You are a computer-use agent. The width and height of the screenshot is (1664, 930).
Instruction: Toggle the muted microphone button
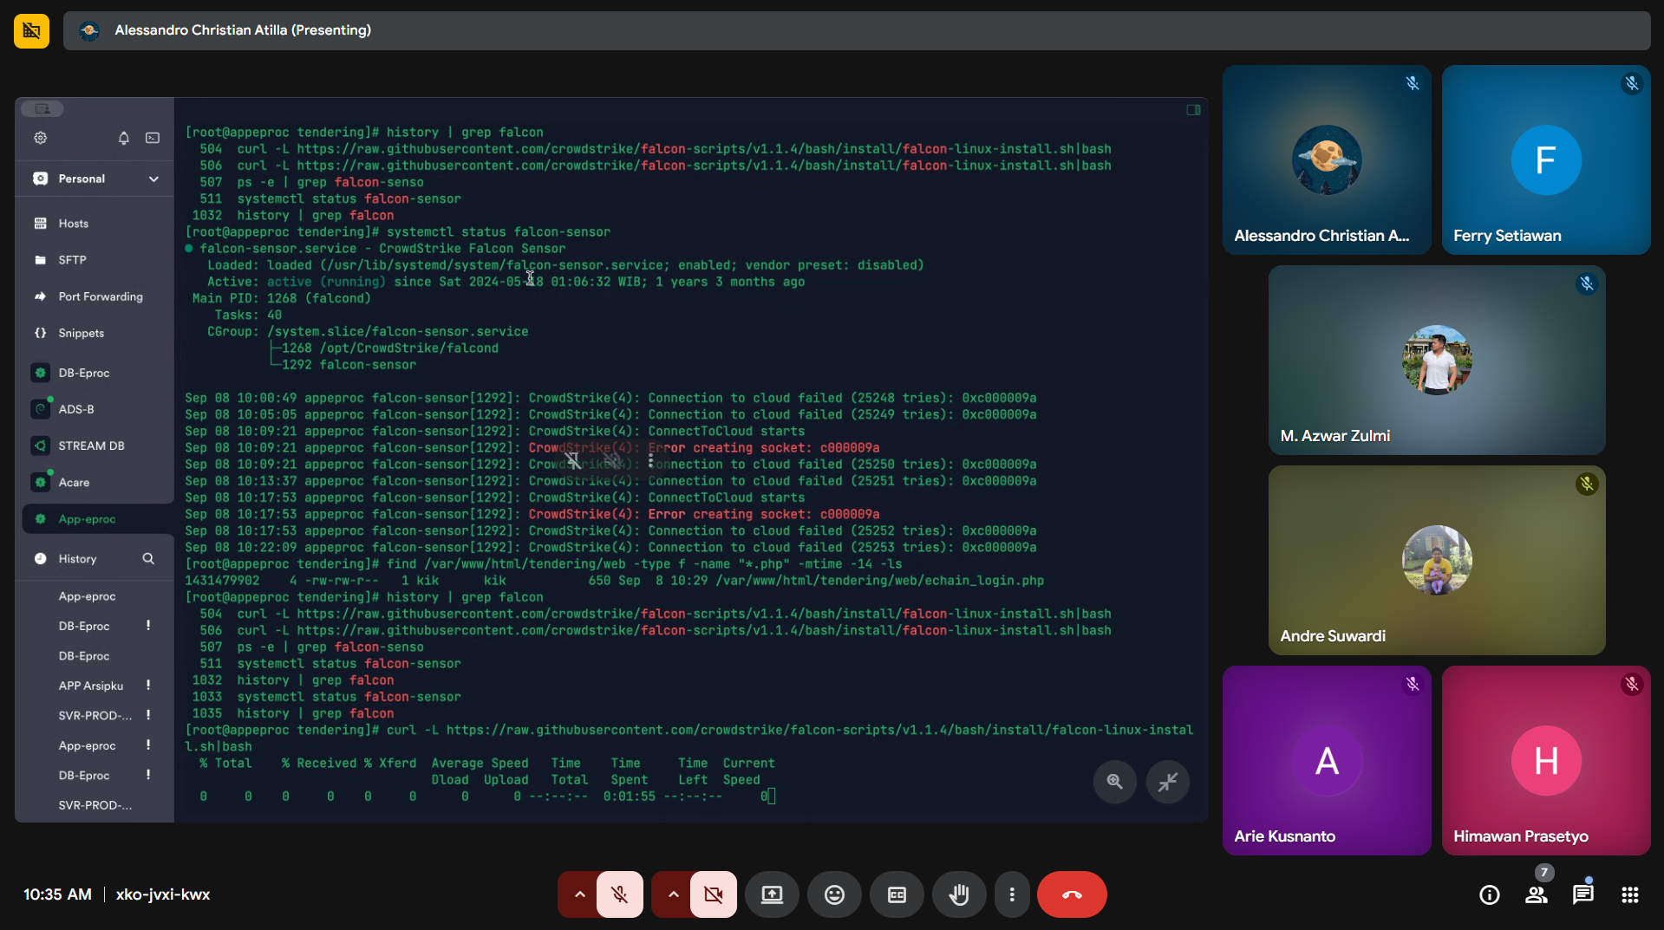point(620,894)
